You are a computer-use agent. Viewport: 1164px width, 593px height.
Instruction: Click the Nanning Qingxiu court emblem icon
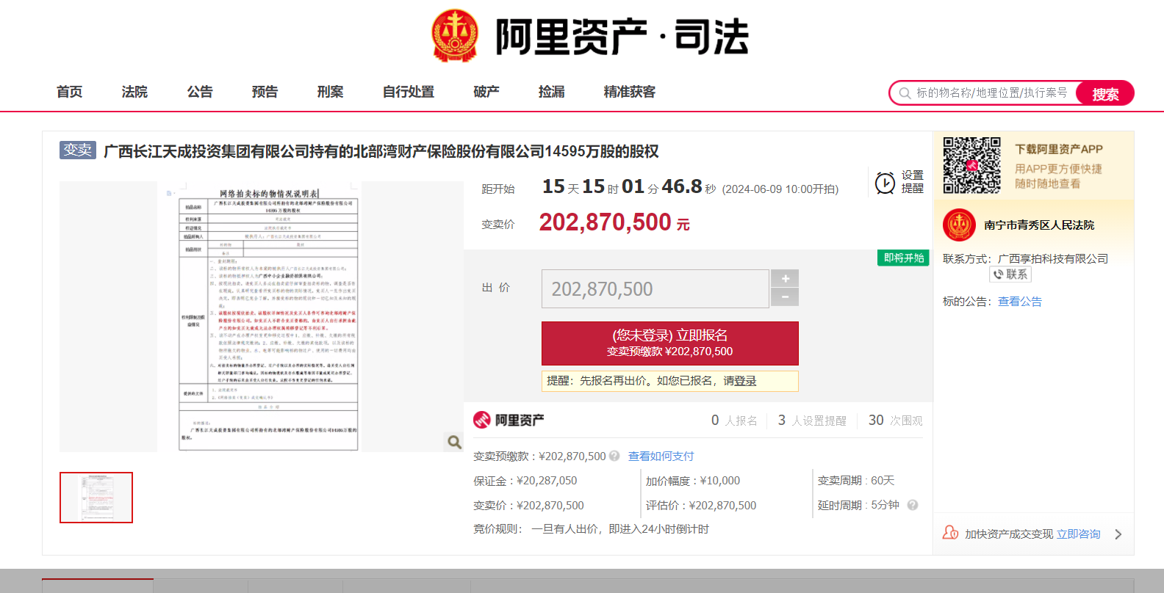(959, 225)
